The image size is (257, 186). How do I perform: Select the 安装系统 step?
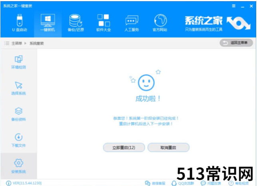(18, 166)
